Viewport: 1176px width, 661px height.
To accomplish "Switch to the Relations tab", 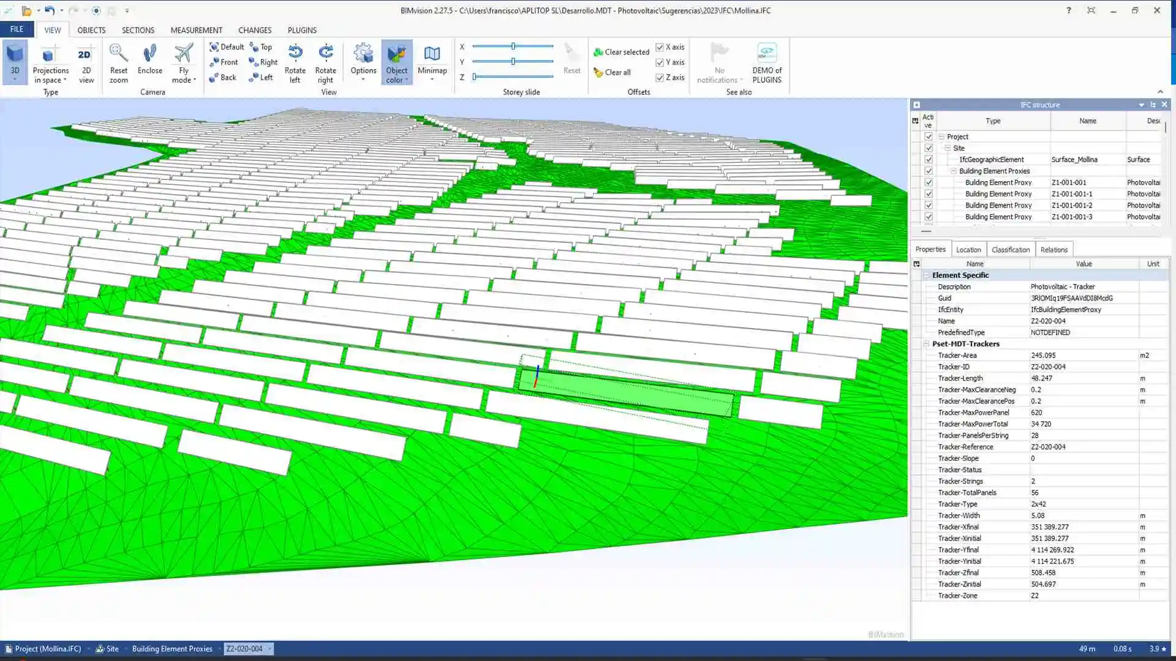I will point(1053,250).
